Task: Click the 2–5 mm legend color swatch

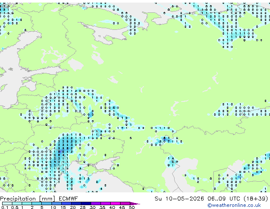Action: click(x=37, y=203)
